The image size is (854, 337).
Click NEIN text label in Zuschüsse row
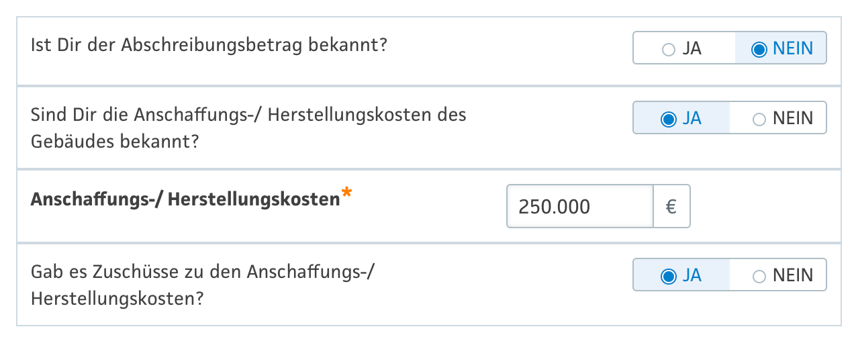[x=792, y=276]
